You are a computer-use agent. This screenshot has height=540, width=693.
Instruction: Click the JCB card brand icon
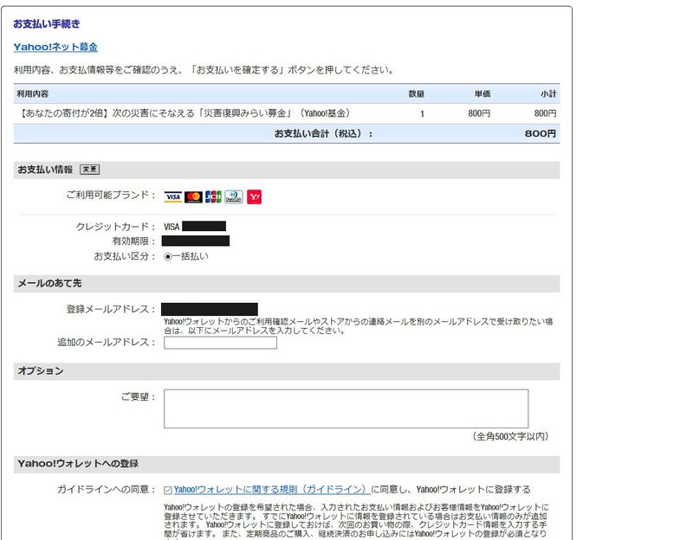(213, 197)
